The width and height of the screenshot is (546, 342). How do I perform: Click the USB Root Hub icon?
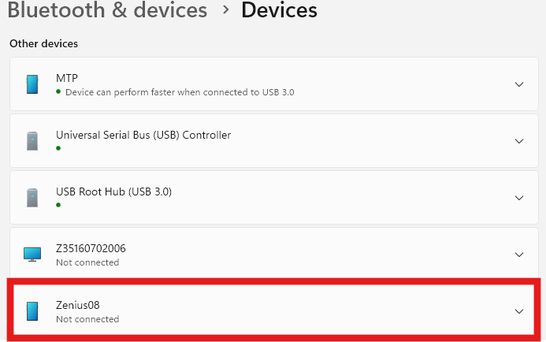point(32,197)
